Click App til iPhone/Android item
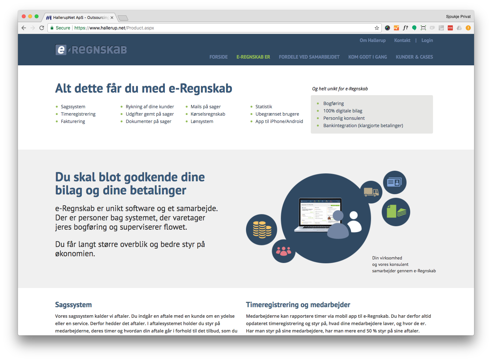Image resolution: width=492 pixels, height=361 pixels. [x=279, y=121]
